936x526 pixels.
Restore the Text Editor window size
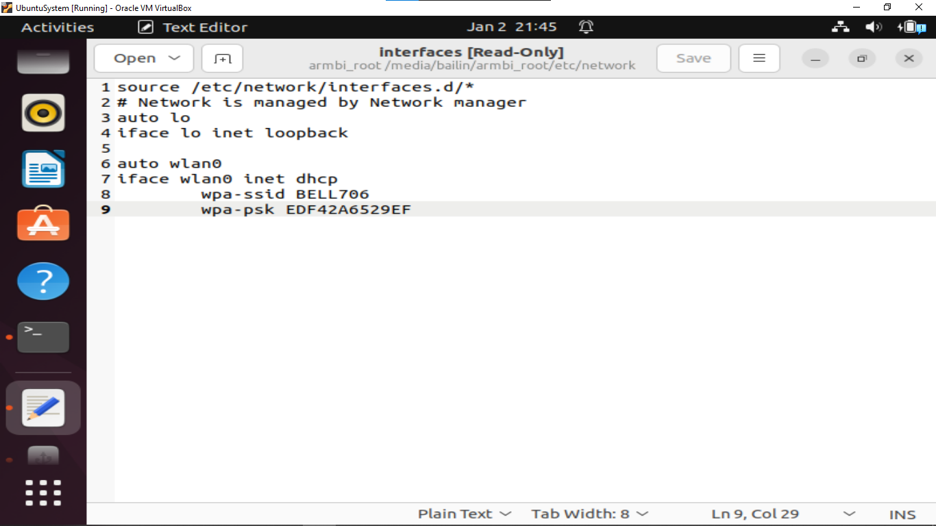[862, 59]
